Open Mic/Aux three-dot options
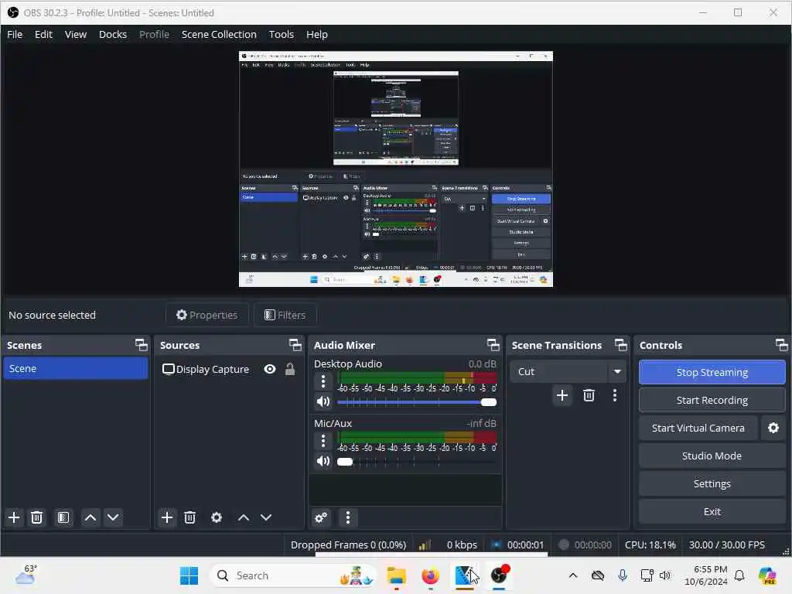This screenshot has height=594, width=792. 323,441
